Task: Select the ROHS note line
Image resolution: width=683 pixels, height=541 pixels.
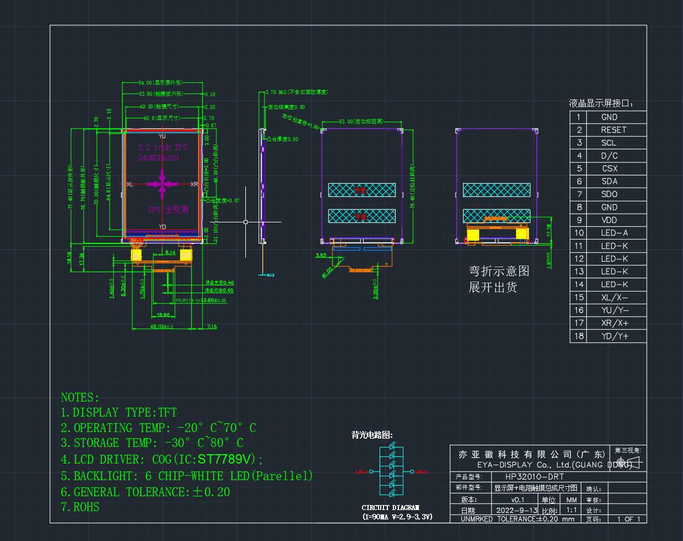Action: click(x=80, y=507)
